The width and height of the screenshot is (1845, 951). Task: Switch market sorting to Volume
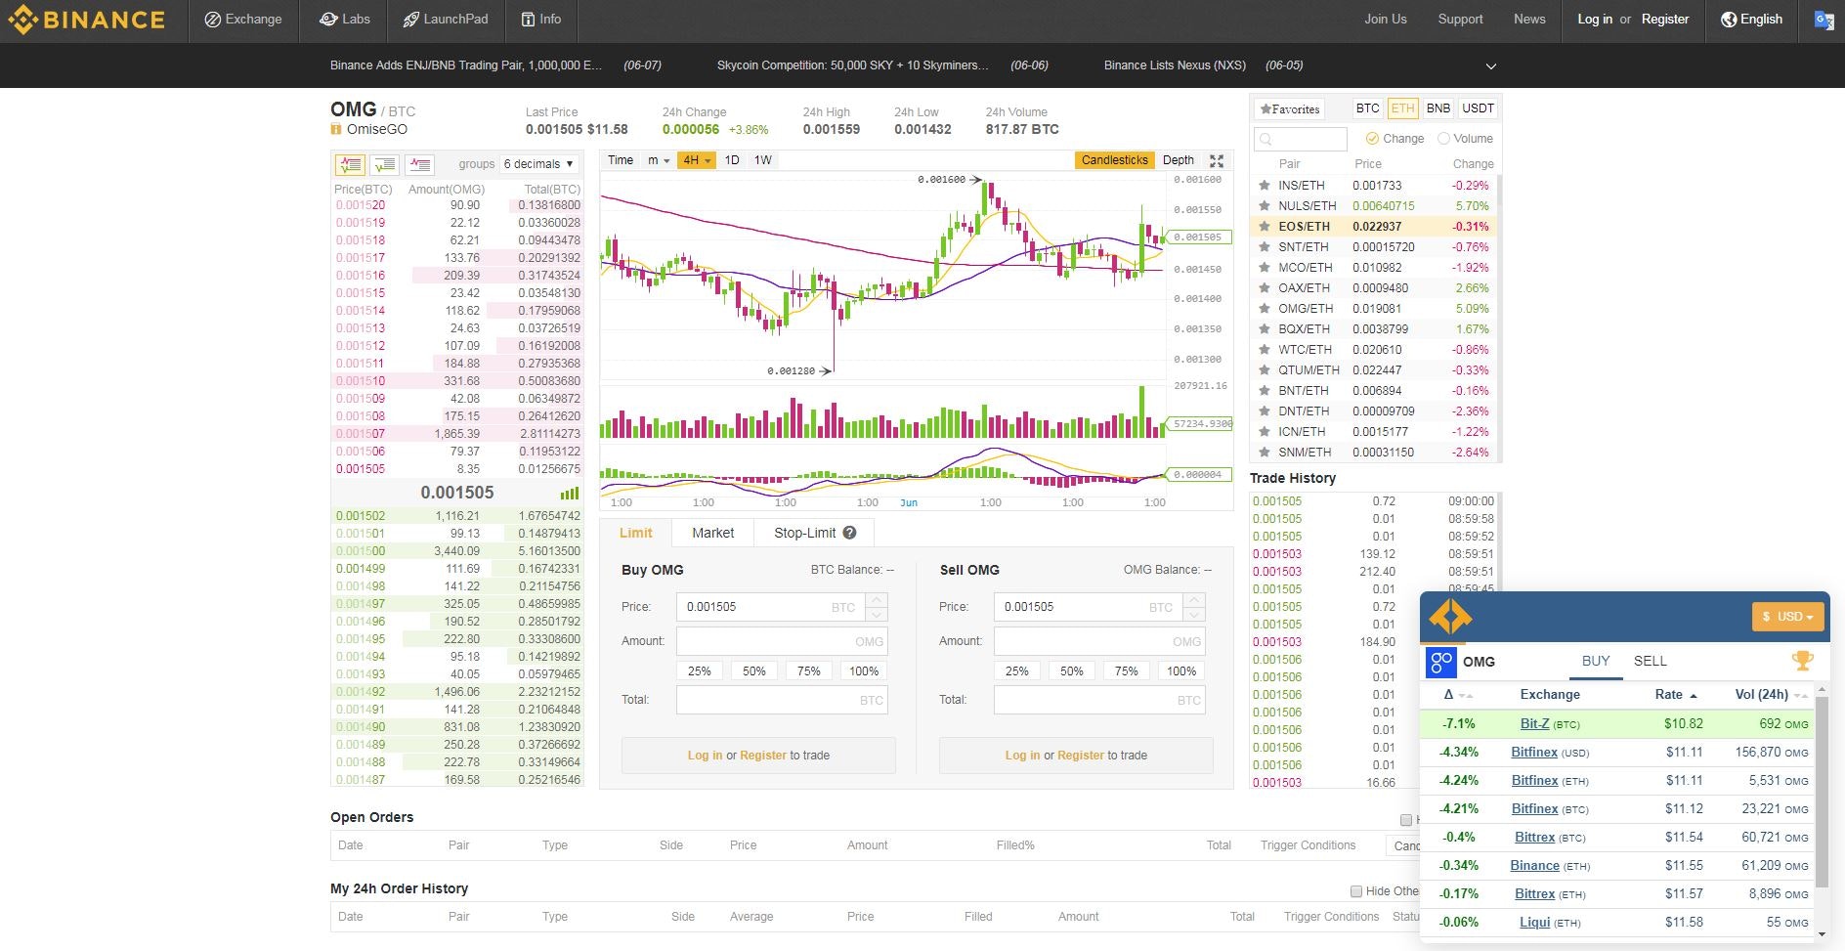click(x=1443, y=138)
